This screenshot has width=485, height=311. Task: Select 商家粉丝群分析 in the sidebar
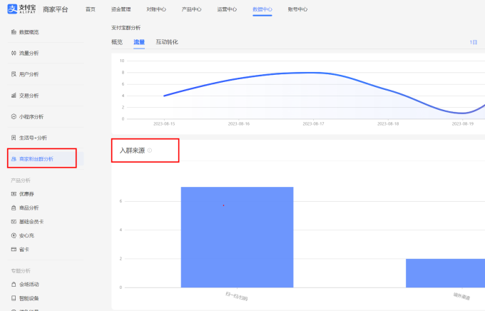point(36,158)
